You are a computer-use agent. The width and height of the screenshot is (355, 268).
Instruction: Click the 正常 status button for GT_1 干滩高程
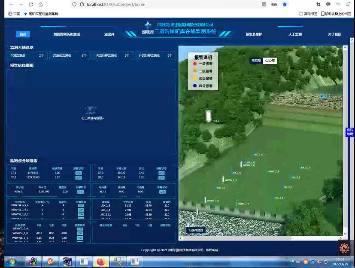pyautogui.click(x=79, y=173)
